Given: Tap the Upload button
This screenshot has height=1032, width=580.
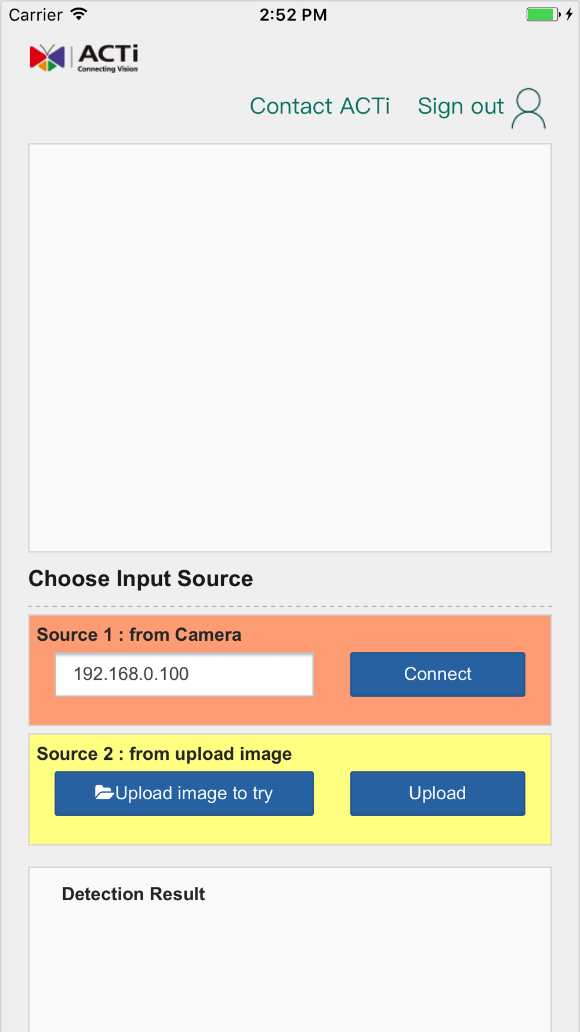Looking at the screenshot, I should click(437, 793).
